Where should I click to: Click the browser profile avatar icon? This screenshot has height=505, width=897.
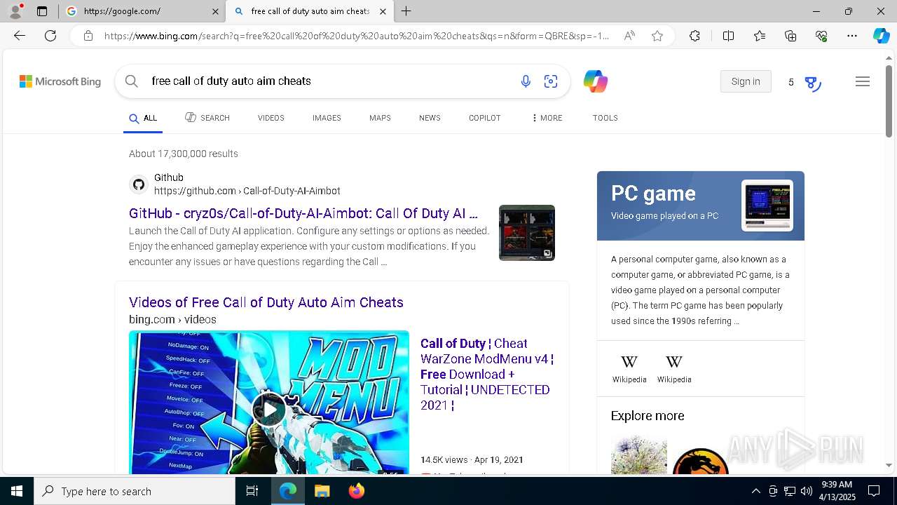(x=15, y=11)
